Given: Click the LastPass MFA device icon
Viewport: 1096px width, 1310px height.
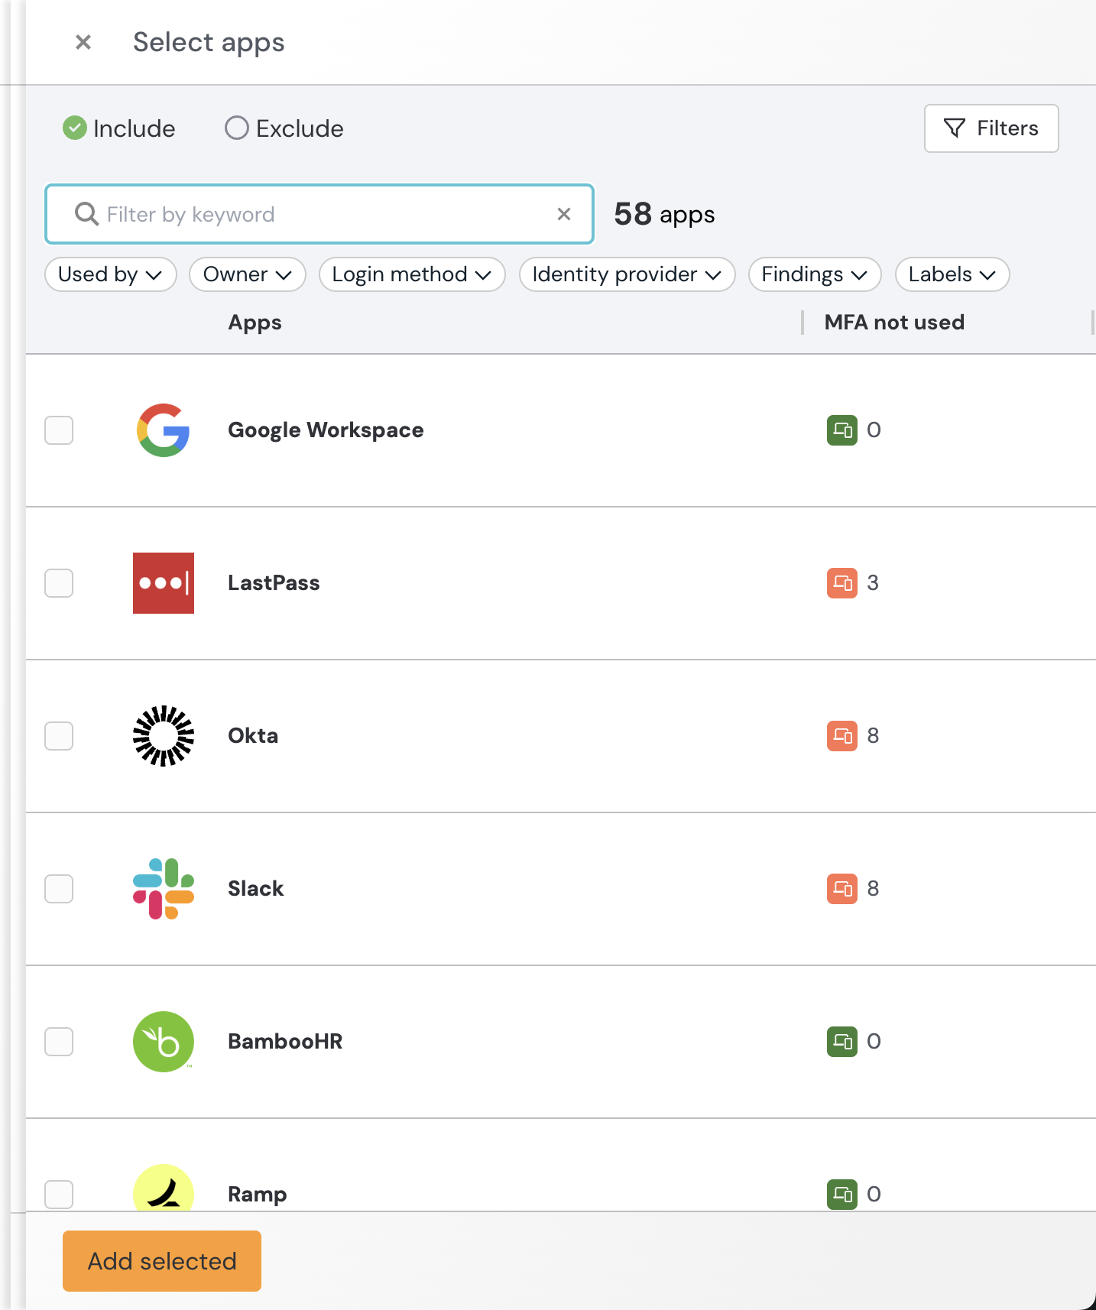Looking at the screenshot, I should 842,583.
